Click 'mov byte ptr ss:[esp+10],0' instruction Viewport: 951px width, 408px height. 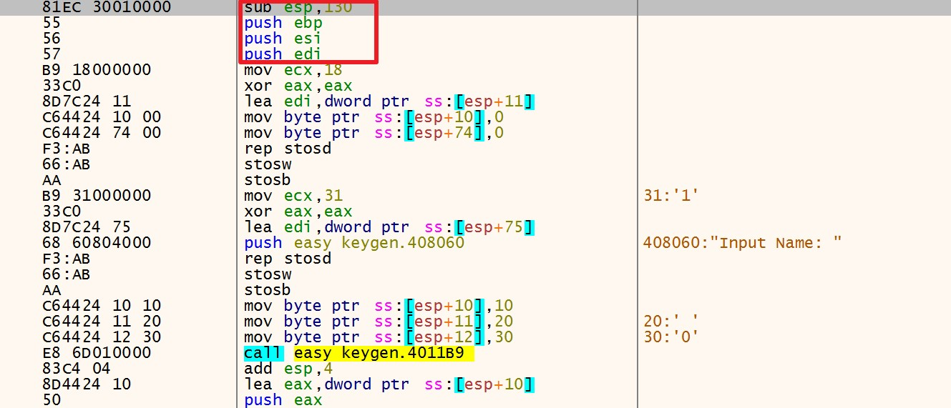(x=373, y=117)
